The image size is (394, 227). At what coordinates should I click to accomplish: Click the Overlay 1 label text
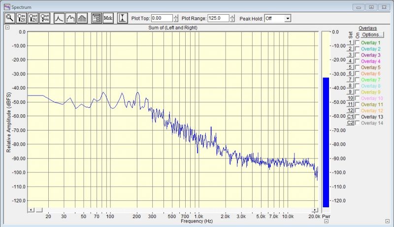click(x=371, y=43)
